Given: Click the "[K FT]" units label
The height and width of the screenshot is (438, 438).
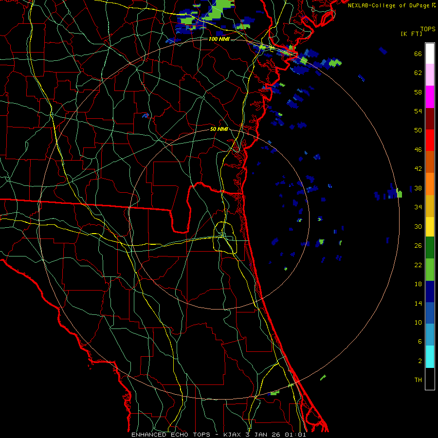Looking at the screenshot, I should click(411, 34).
